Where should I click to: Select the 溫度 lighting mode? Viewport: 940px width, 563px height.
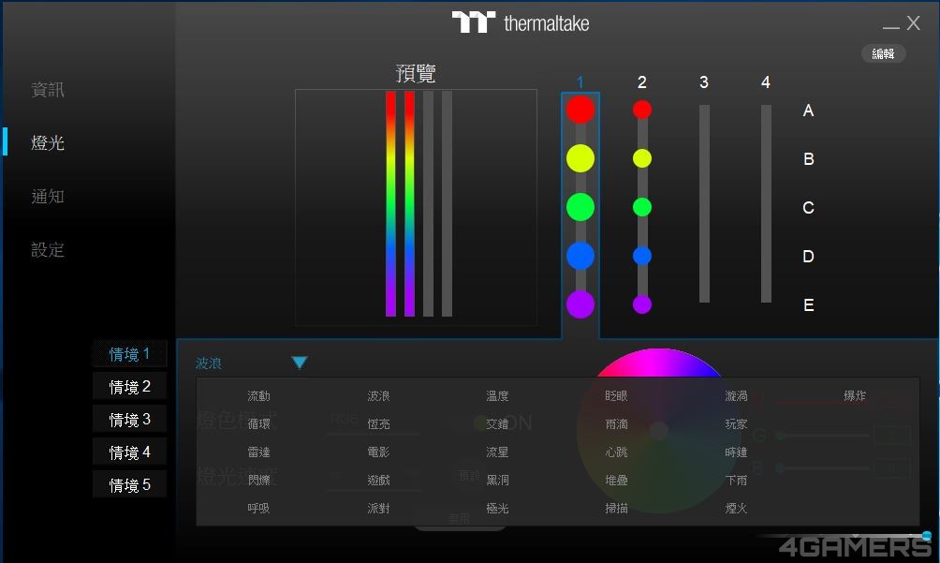pyautogui.click(x=497, y=395)
